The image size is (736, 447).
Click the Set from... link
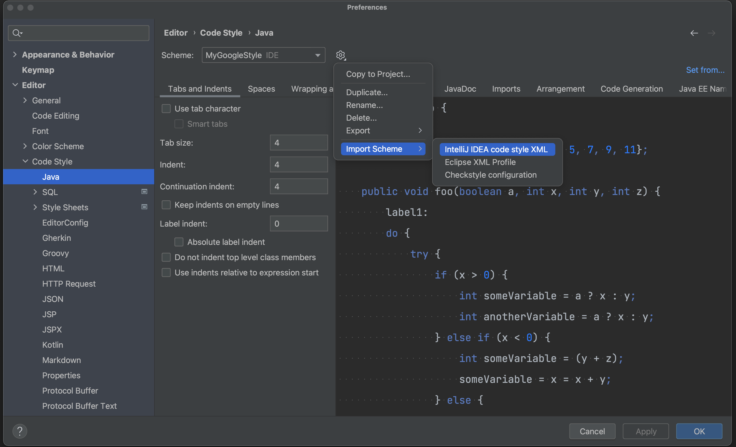tap(705, 70)
